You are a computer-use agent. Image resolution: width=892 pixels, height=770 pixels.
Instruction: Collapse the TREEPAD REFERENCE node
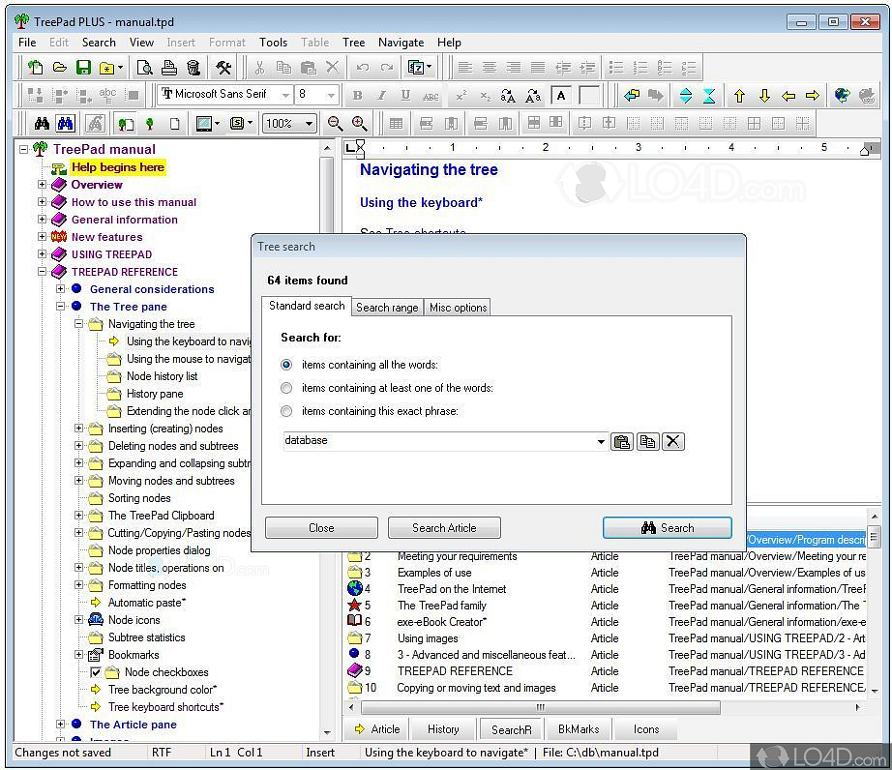coord(43,271)
